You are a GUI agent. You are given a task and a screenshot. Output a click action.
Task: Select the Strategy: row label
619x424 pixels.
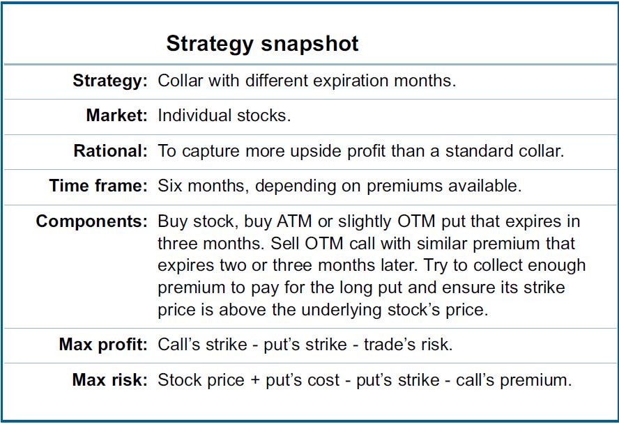(x=110, y=81)
